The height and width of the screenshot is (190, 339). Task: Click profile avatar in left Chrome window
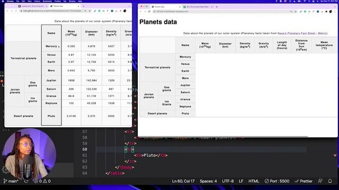coord(125,11)
